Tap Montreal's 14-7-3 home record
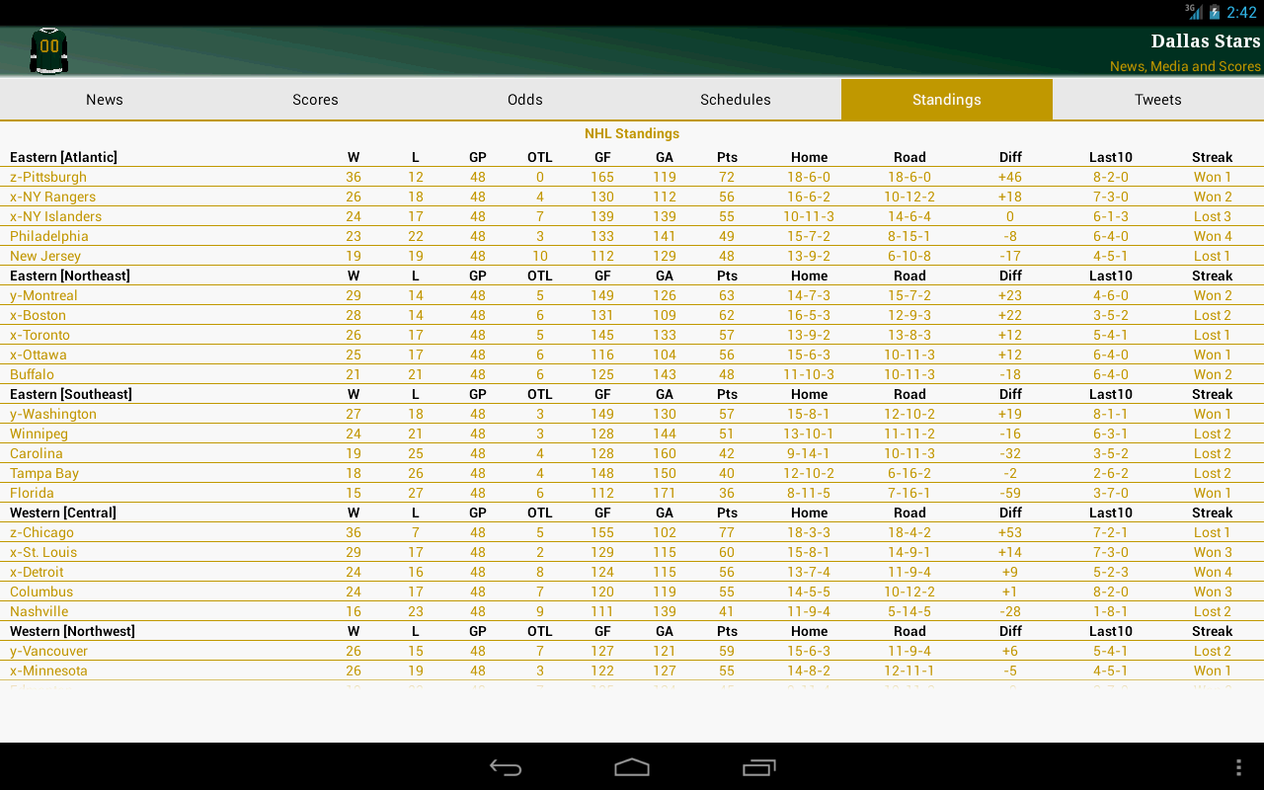Screen dimensions: 1264x790 809,295
